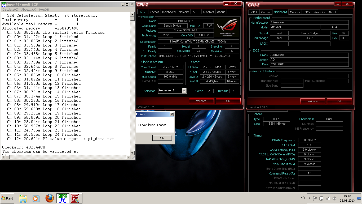Click the NO language indicator
Image resolution: width=362 pixels, height=204 pixels.
click(x=302, y=198)
